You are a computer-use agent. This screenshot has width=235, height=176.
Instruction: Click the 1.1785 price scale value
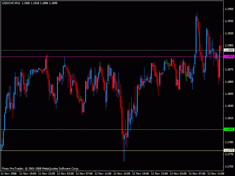click(229, 142)
